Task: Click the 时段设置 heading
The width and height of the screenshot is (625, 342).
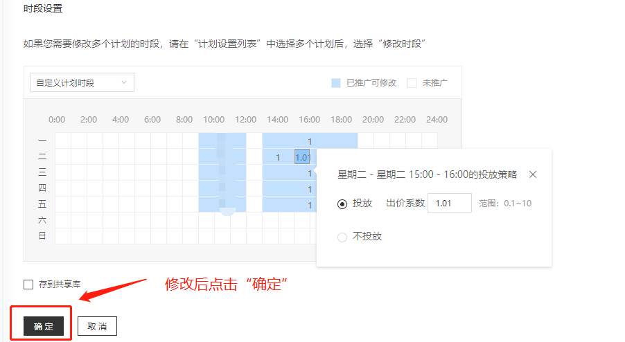Action: (x=43, y=8)
